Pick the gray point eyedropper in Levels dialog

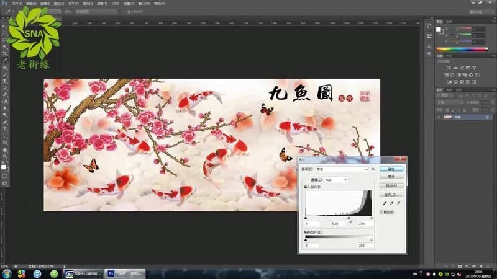(391, 203)
